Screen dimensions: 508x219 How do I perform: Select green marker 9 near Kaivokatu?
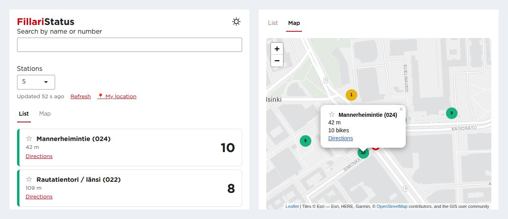point(452,113)
